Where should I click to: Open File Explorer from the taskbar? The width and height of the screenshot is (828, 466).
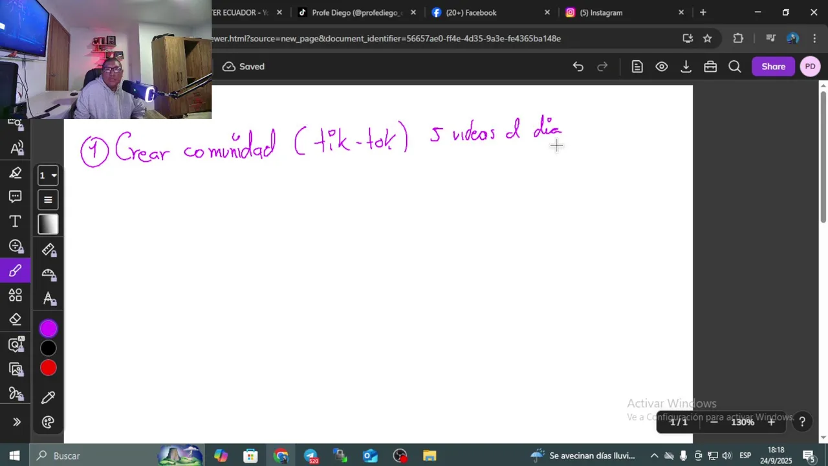click(430, 456)
